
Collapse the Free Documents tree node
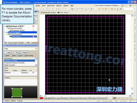point(5,32)
